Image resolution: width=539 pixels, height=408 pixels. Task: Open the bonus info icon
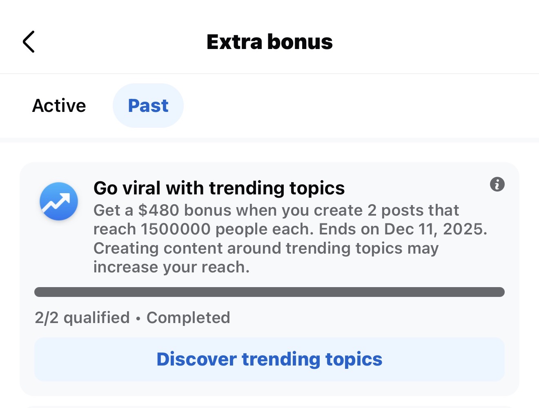497,184
